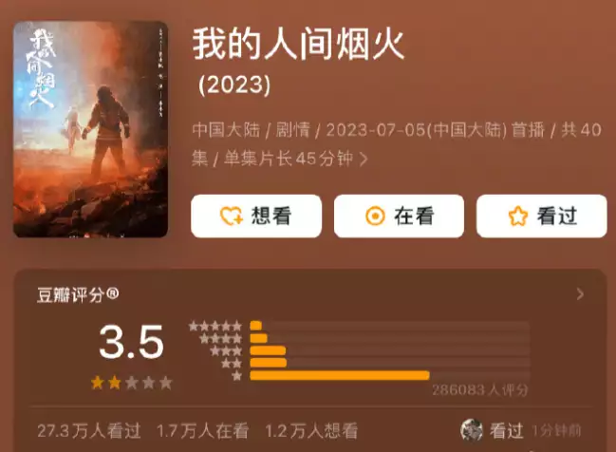The width and height of the screenshot is (616, 452).
Task: Click the single-star row icon in histogram
Action: (x=237, y=376)
